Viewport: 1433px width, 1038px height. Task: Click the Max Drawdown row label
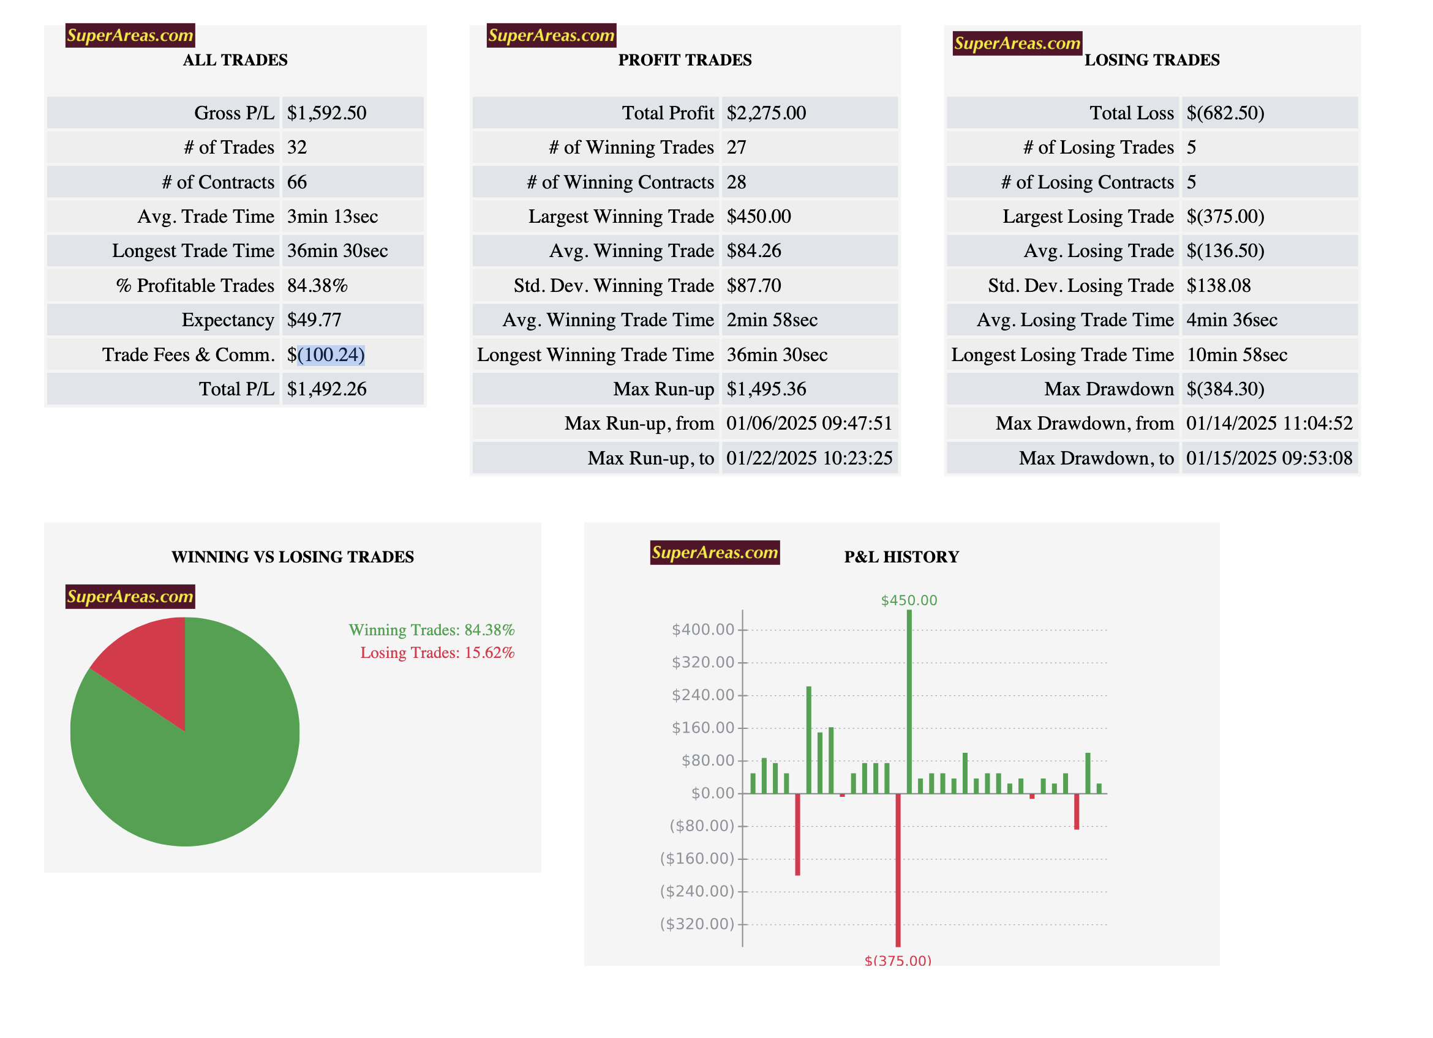(x=1109, y=389)
